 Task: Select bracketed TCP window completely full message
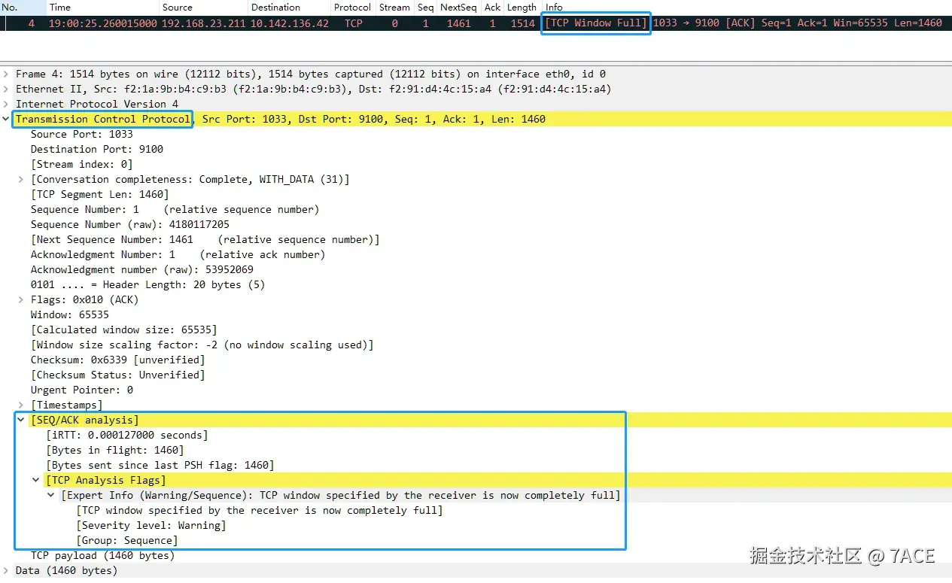click(259, 510)
